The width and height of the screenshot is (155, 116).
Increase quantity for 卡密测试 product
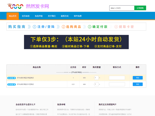coord(100,84)
